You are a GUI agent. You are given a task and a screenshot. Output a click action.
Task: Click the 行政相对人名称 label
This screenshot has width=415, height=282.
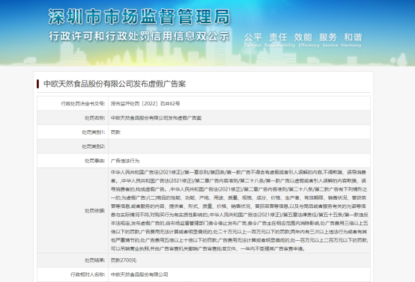pyautogui.click(x=88, y=275)
